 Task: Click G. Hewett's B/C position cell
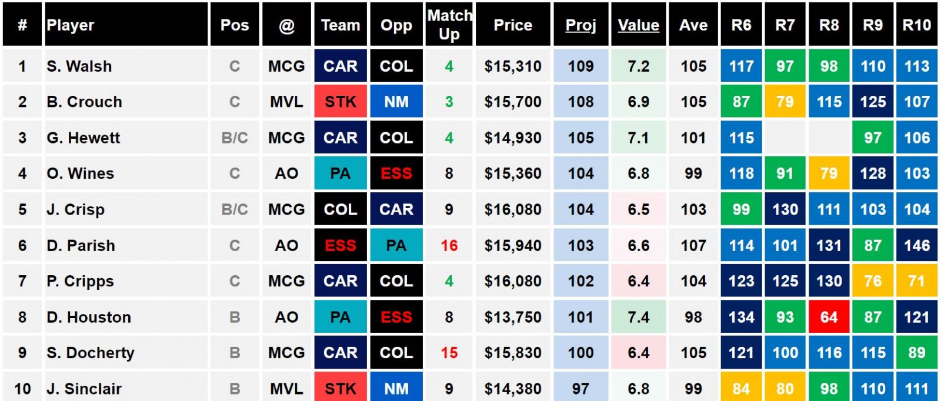click(235, 138)
